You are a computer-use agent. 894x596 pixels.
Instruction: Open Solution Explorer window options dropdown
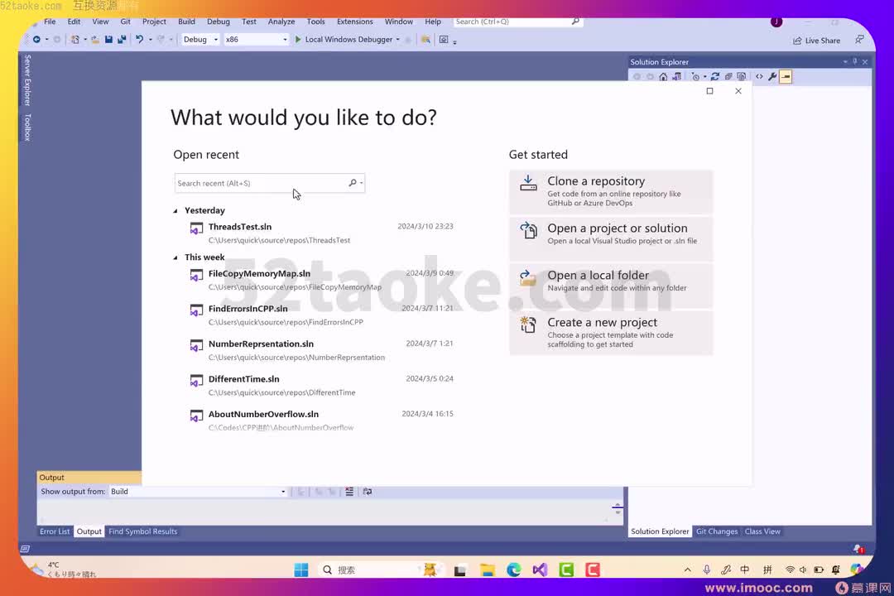coord(845,61)
